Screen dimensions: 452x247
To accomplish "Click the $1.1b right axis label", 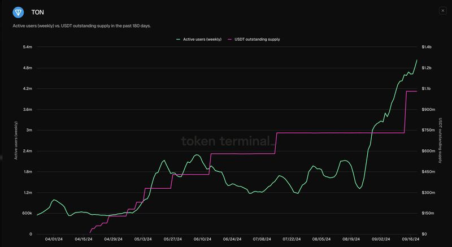I will [426, 89].
